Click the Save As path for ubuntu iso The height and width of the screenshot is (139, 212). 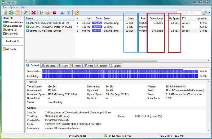coord(78,113)
